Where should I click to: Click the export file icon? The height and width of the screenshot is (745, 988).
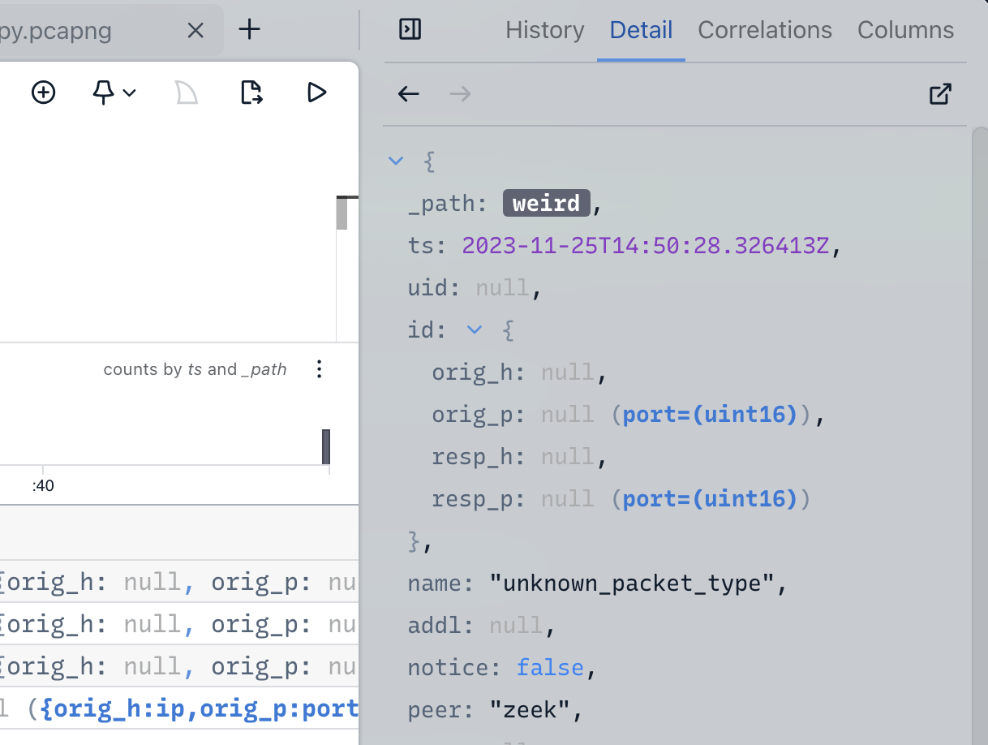point(252,93)
